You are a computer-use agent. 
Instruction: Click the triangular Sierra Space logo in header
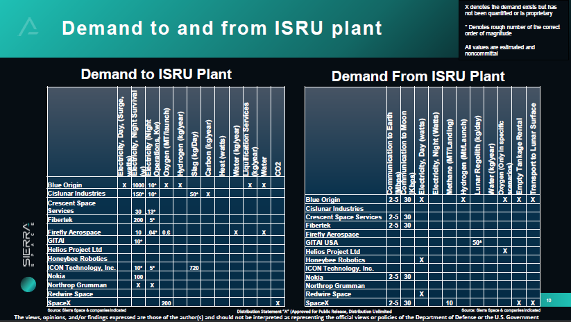click(x=28, y=26)
